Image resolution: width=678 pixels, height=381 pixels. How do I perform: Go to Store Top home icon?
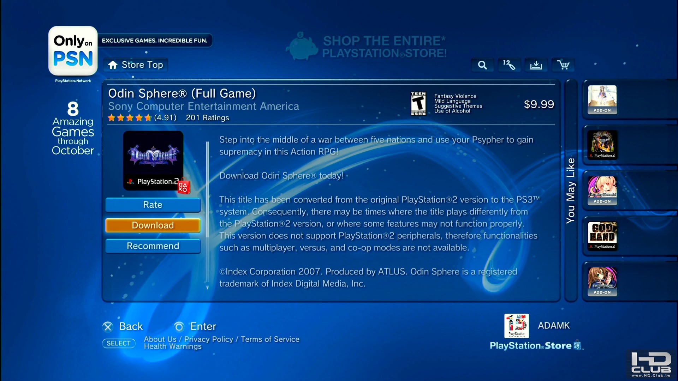pos(113,65)
